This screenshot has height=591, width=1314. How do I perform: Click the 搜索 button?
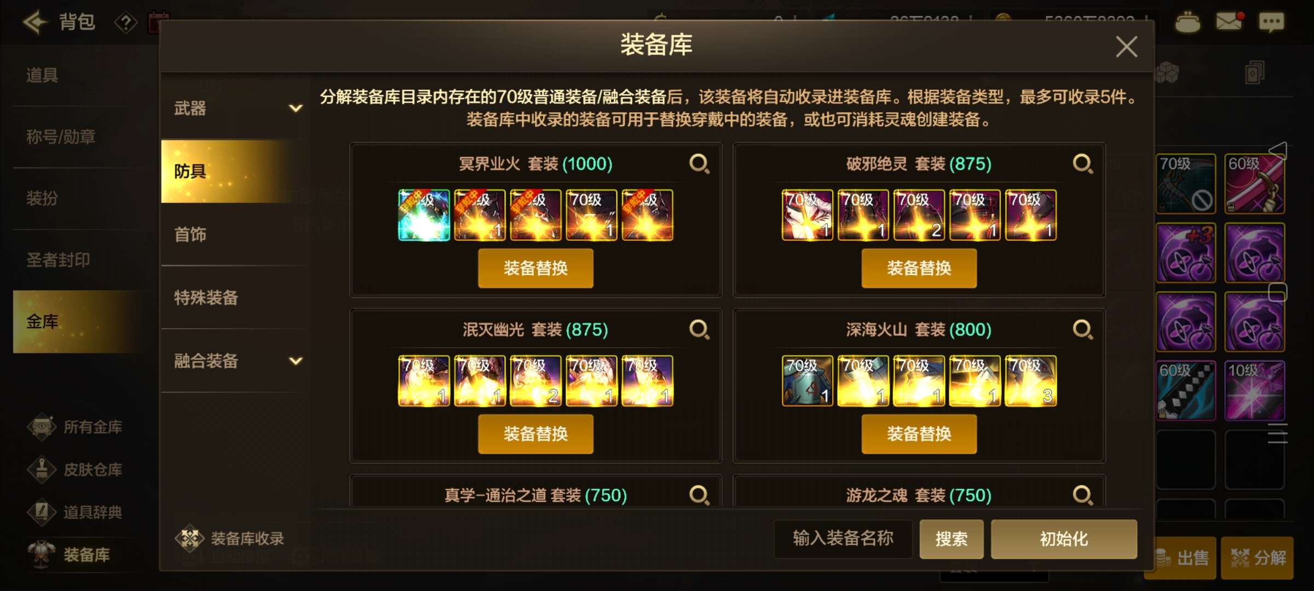(952, 539)
